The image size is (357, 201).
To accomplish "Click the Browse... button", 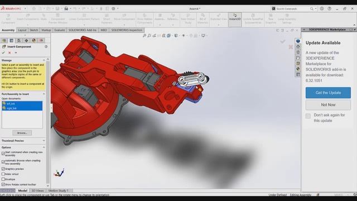I will coord(22,133).
